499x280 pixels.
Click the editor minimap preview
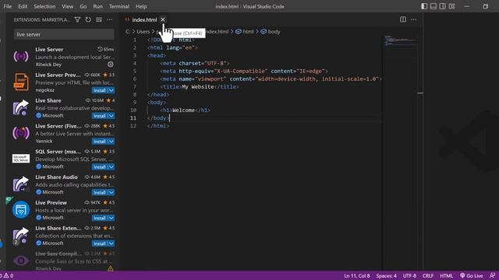[x=402, y=40]
